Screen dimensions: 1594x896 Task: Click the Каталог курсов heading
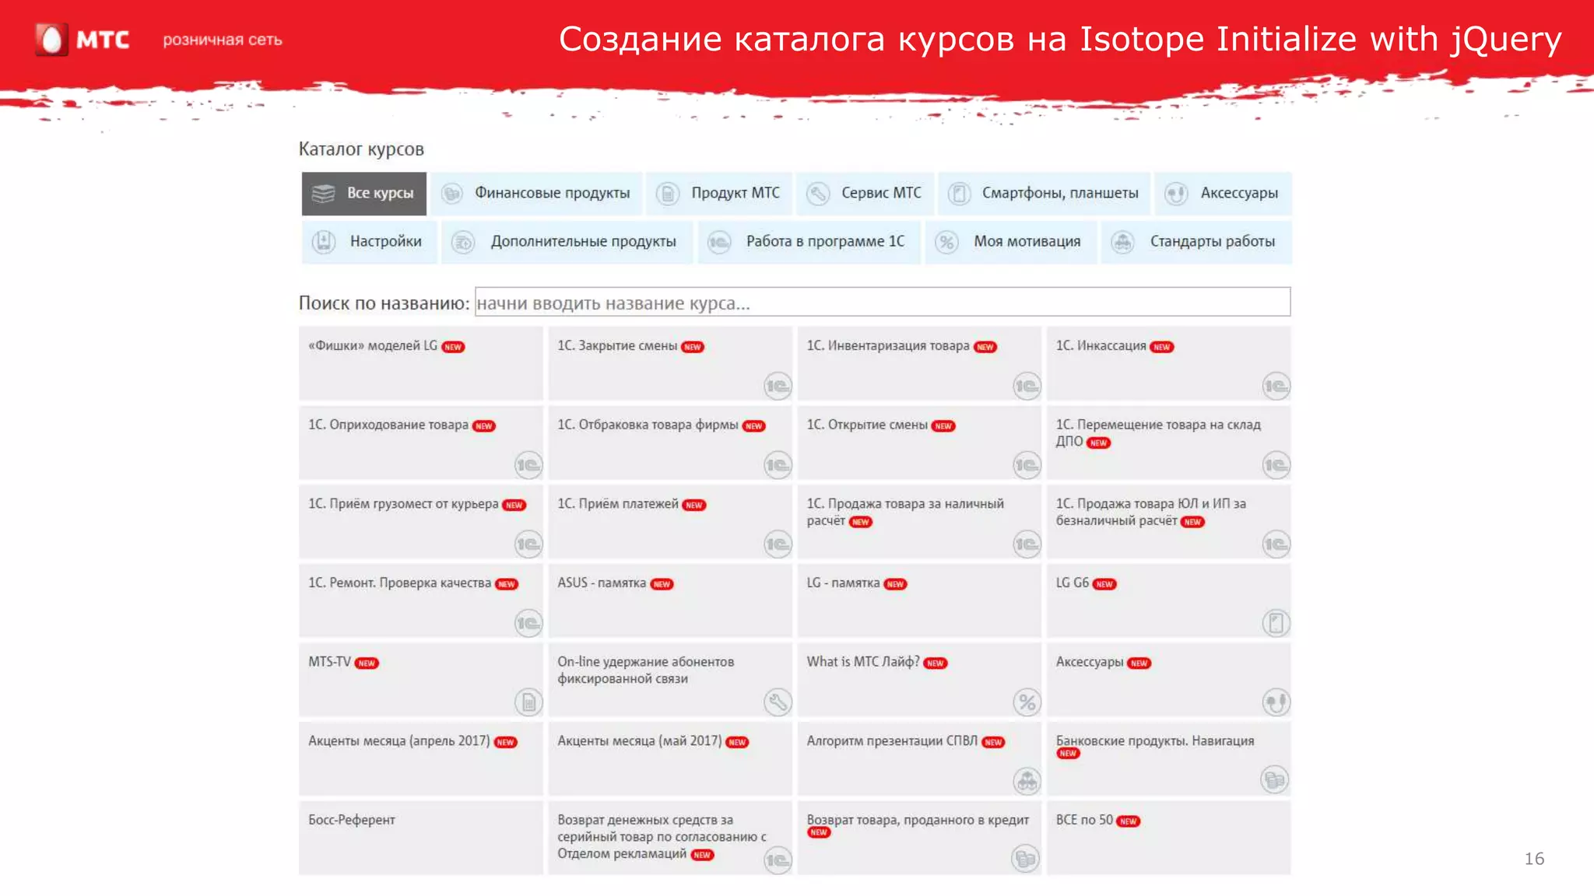tap(361, 149)
